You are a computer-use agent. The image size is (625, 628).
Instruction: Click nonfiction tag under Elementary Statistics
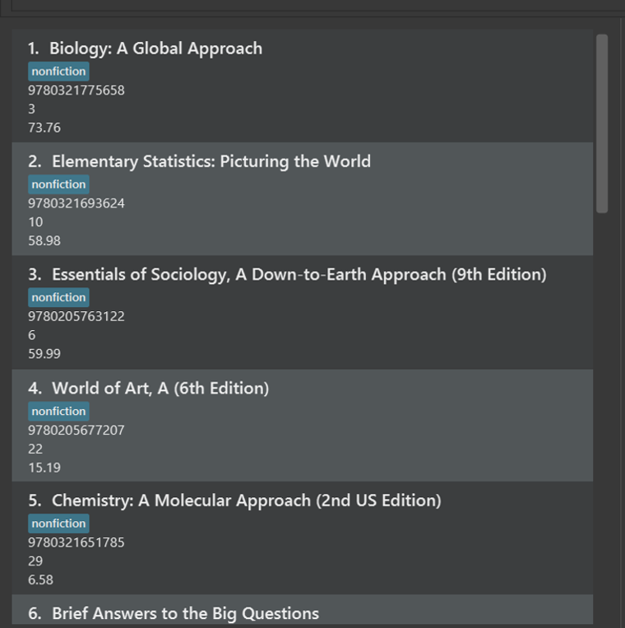[58, 184]
